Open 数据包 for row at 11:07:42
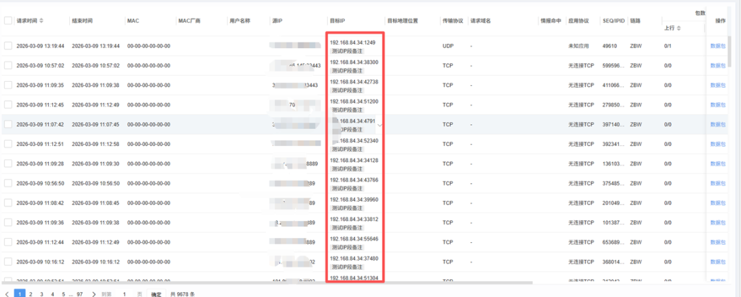 718,124
